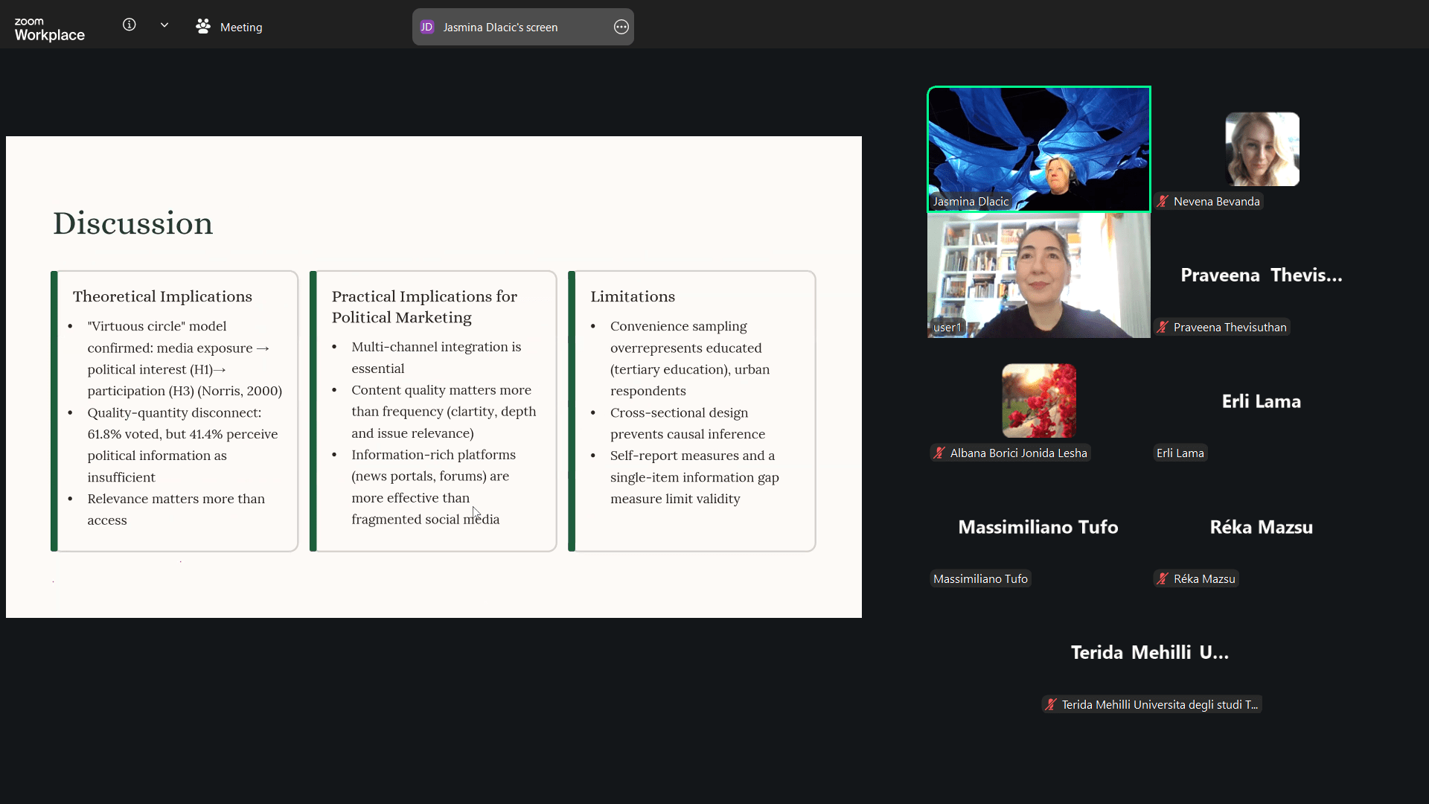The image size is (1429, 804).
Task: Open screen share more options ellipsis
Action: coord(621,28)
